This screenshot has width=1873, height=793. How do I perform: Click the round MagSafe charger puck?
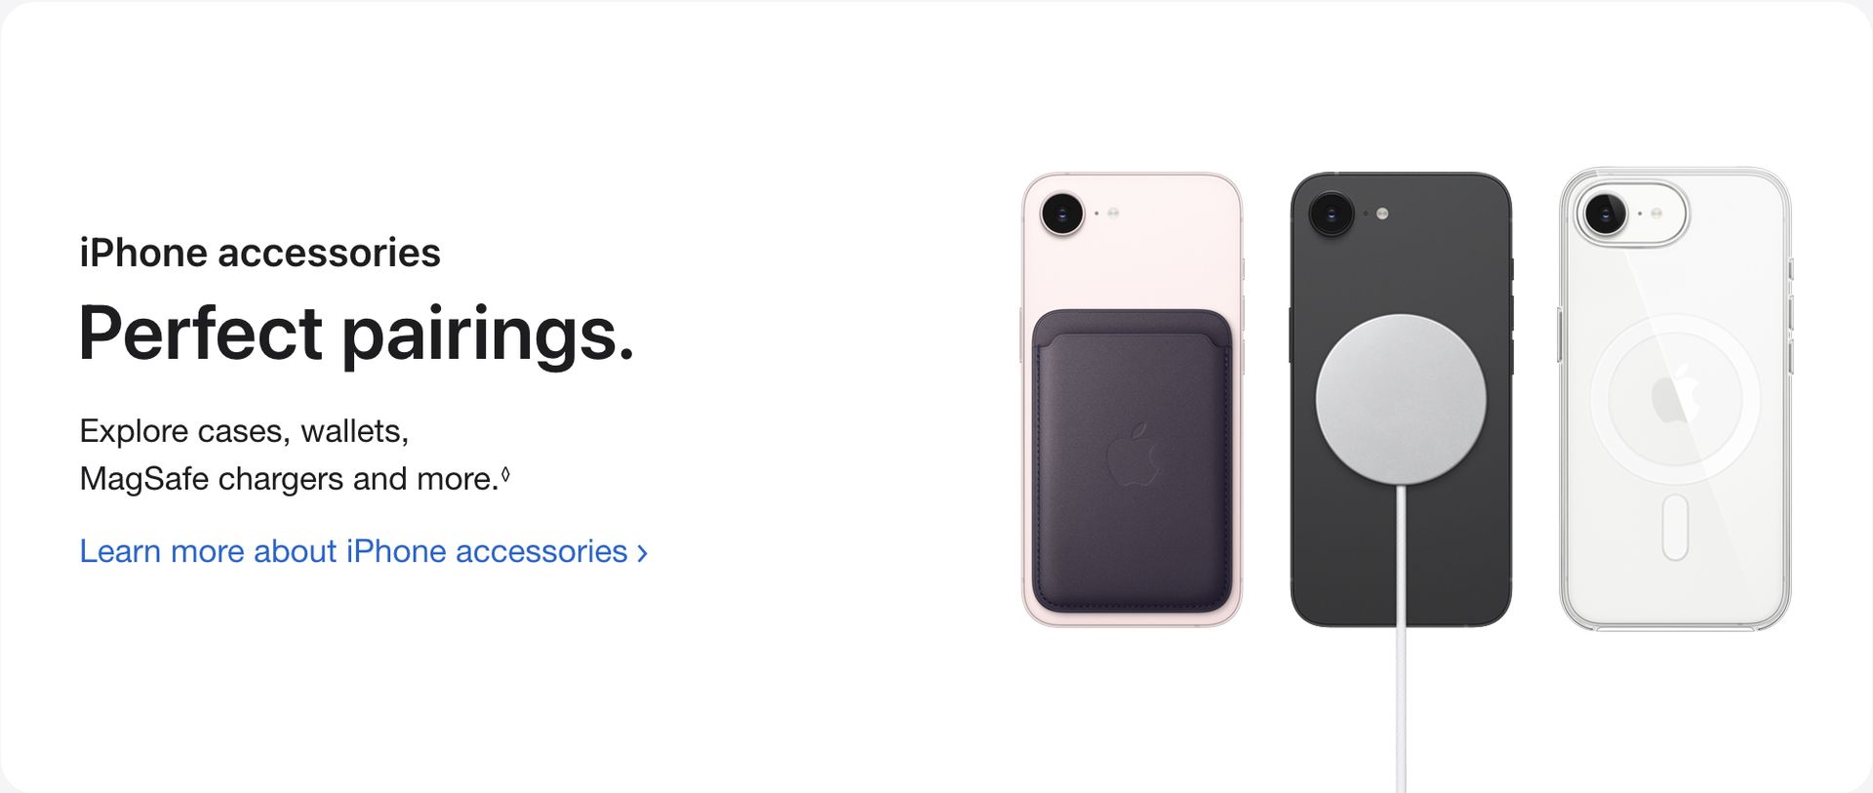pyautogui.click(x=1401, y=399)
